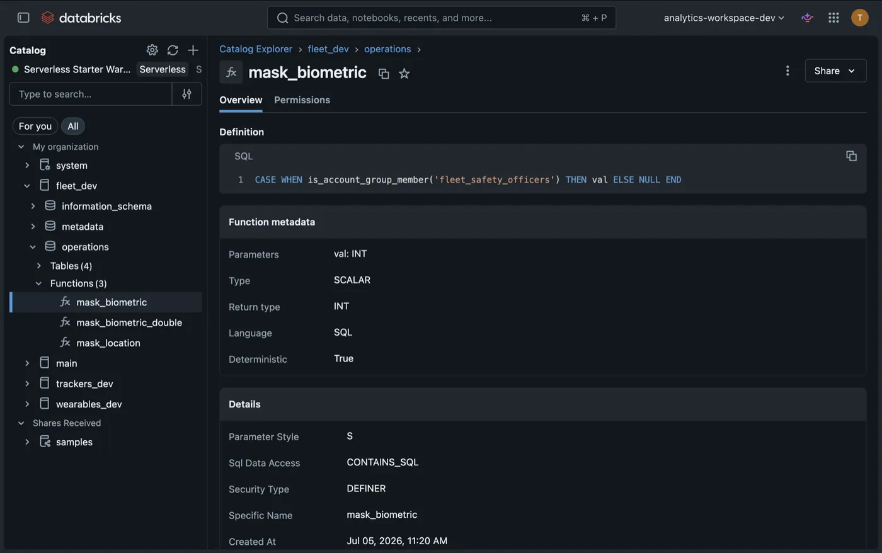The image size is (882, 553).
Task: Click the catalog Type to search field
Action: pos(91,94)
